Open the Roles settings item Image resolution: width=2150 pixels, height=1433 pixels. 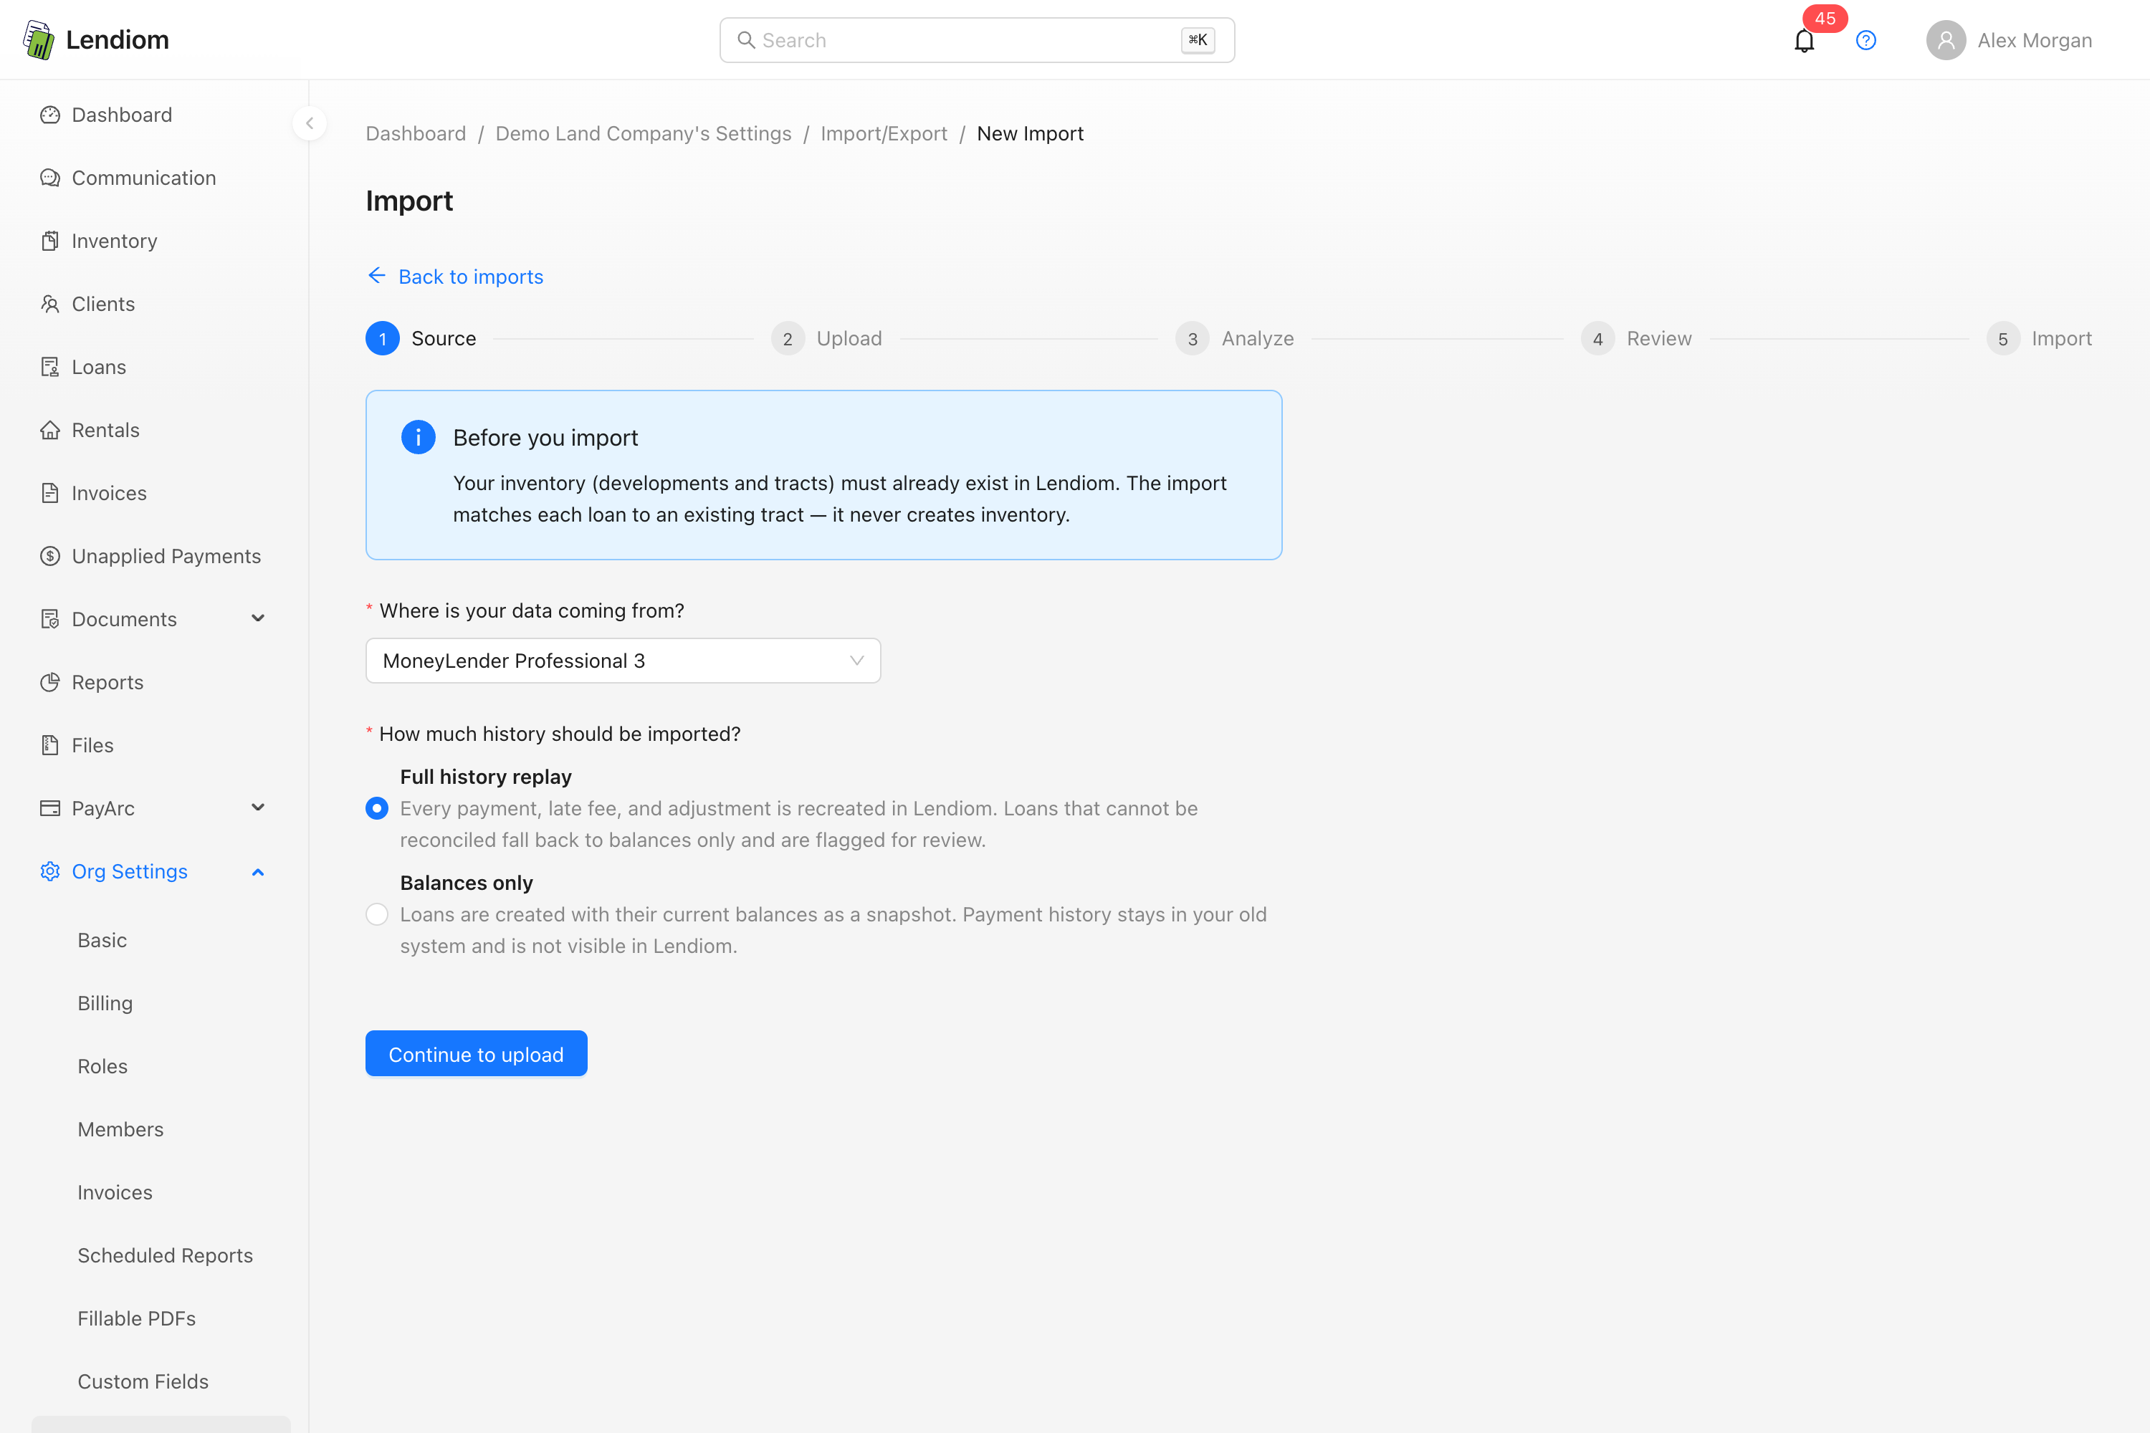(102, 1067)
